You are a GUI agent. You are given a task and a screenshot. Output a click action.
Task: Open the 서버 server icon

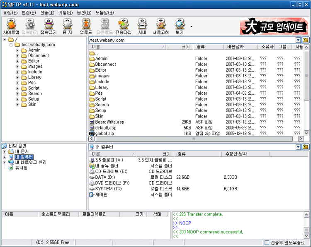point(142,26)
